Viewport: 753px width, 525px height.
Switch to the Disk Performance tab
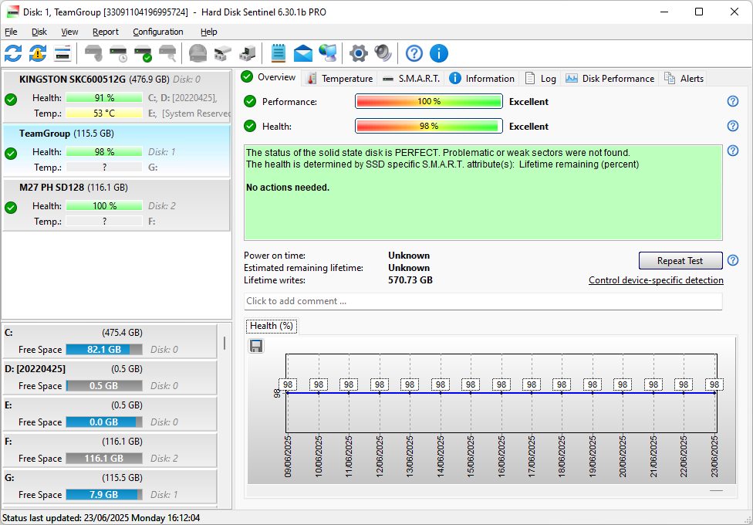pos(609,79)
